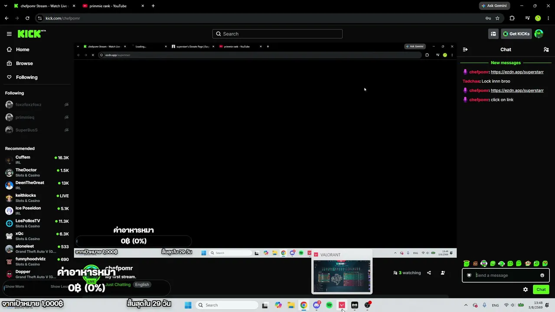Go back to previous page
The image size is (555, 312).
7,18
